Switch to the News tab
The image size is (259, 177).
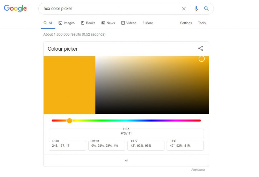pyautogui.click(x=108, y=23)
